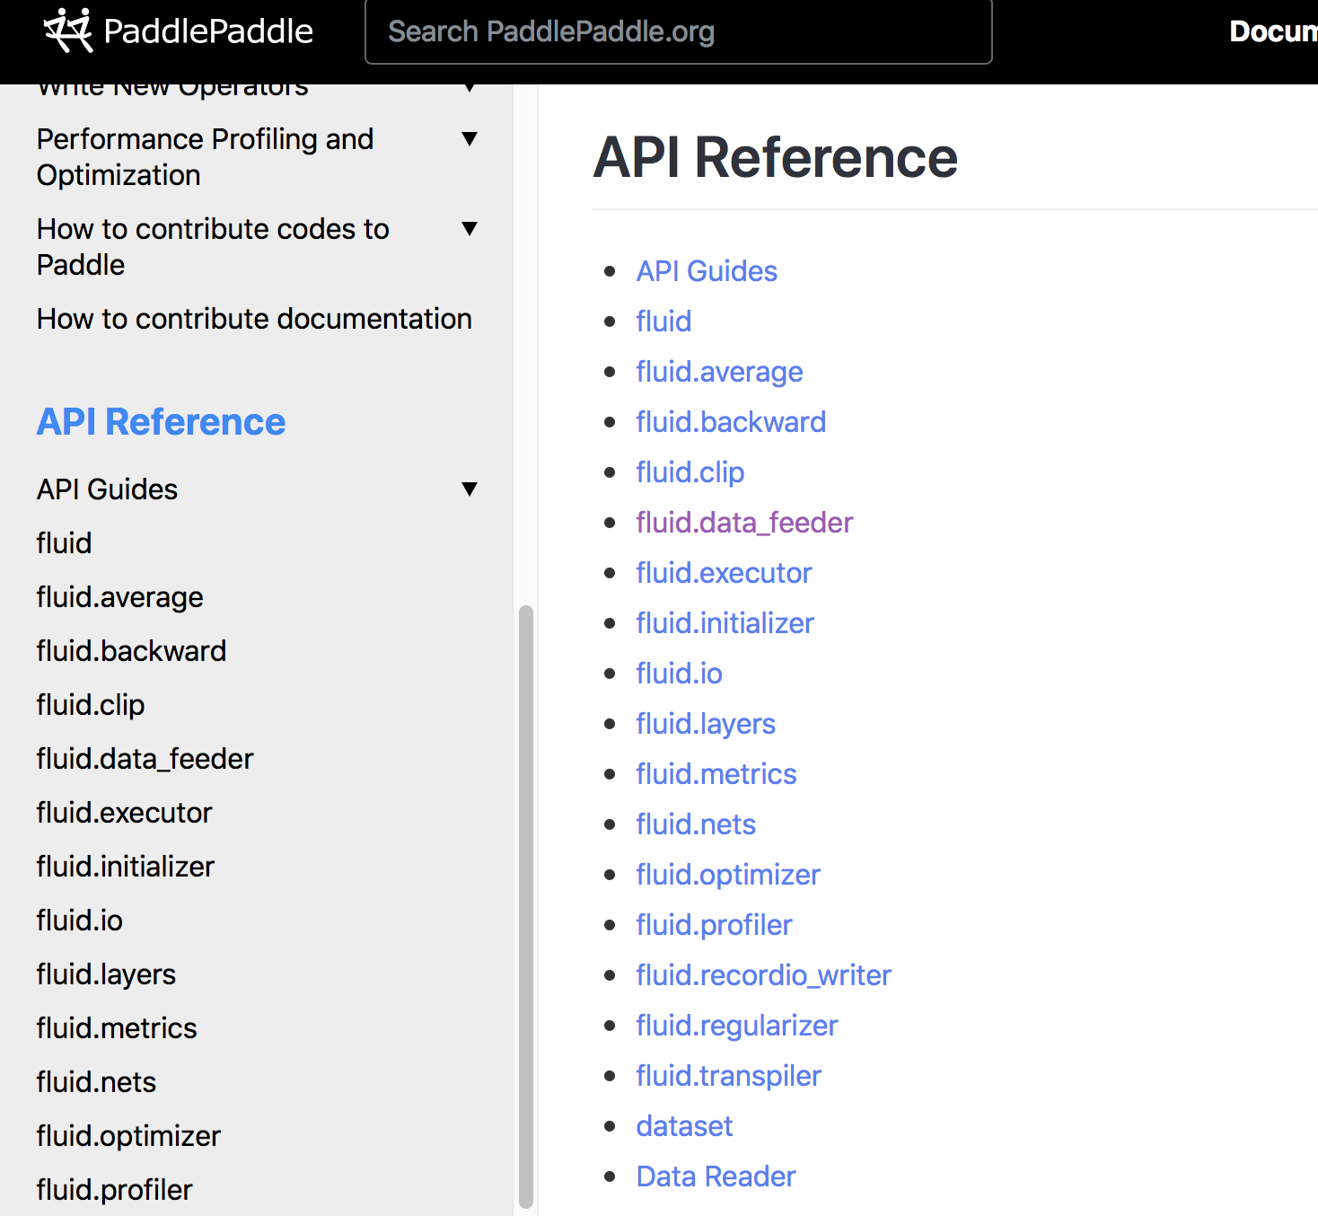Select fluid.initializer in the sidebar
Viewport: 1318px width, 1216px height.
pos(126,867)
